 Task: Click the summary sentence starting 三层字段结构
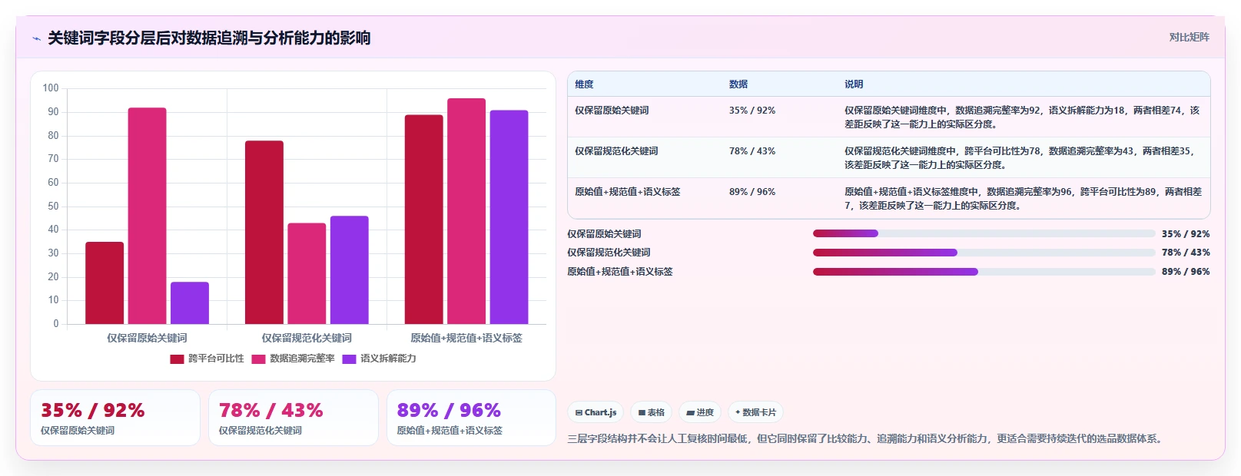867,439
